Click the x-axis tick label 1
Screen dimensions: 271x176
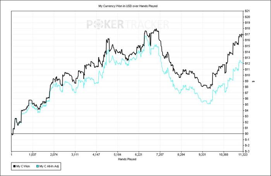click(11, 154)
